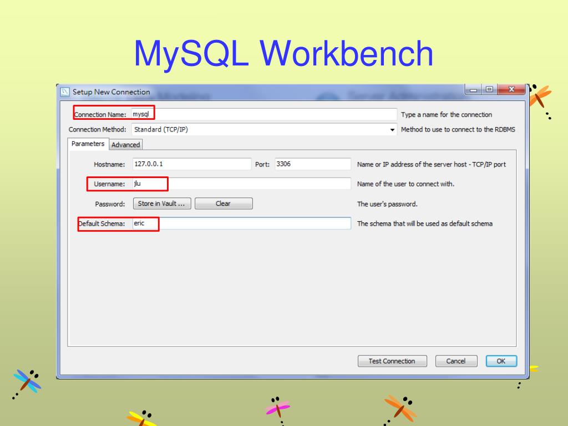The width and height of the screenshot is (568, 426).
Task: Click the Password label
Action: pos(110,204)
